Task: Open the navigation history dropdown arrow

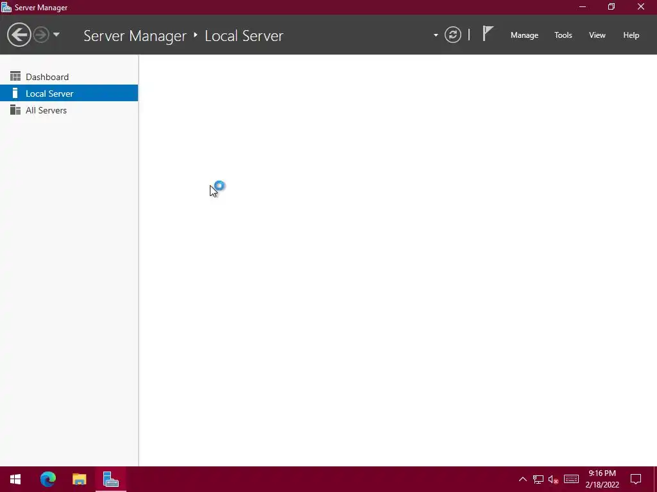Action: pos(56,35)
